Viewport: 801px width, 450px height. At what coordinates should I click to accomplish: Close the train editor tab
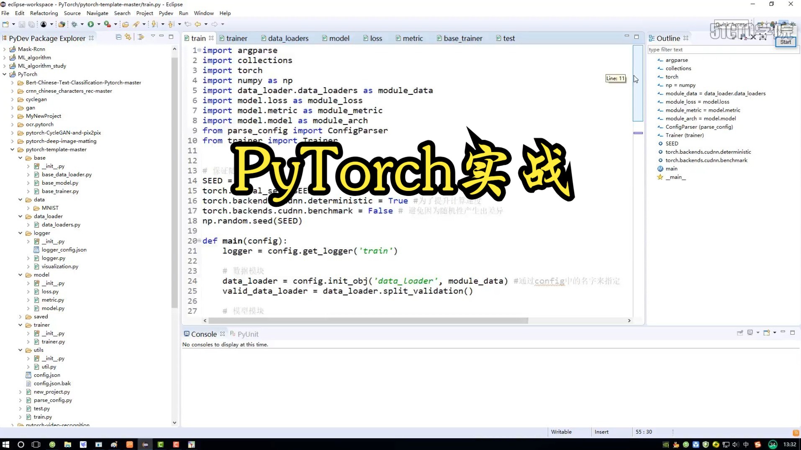click(x=211, y=38)
